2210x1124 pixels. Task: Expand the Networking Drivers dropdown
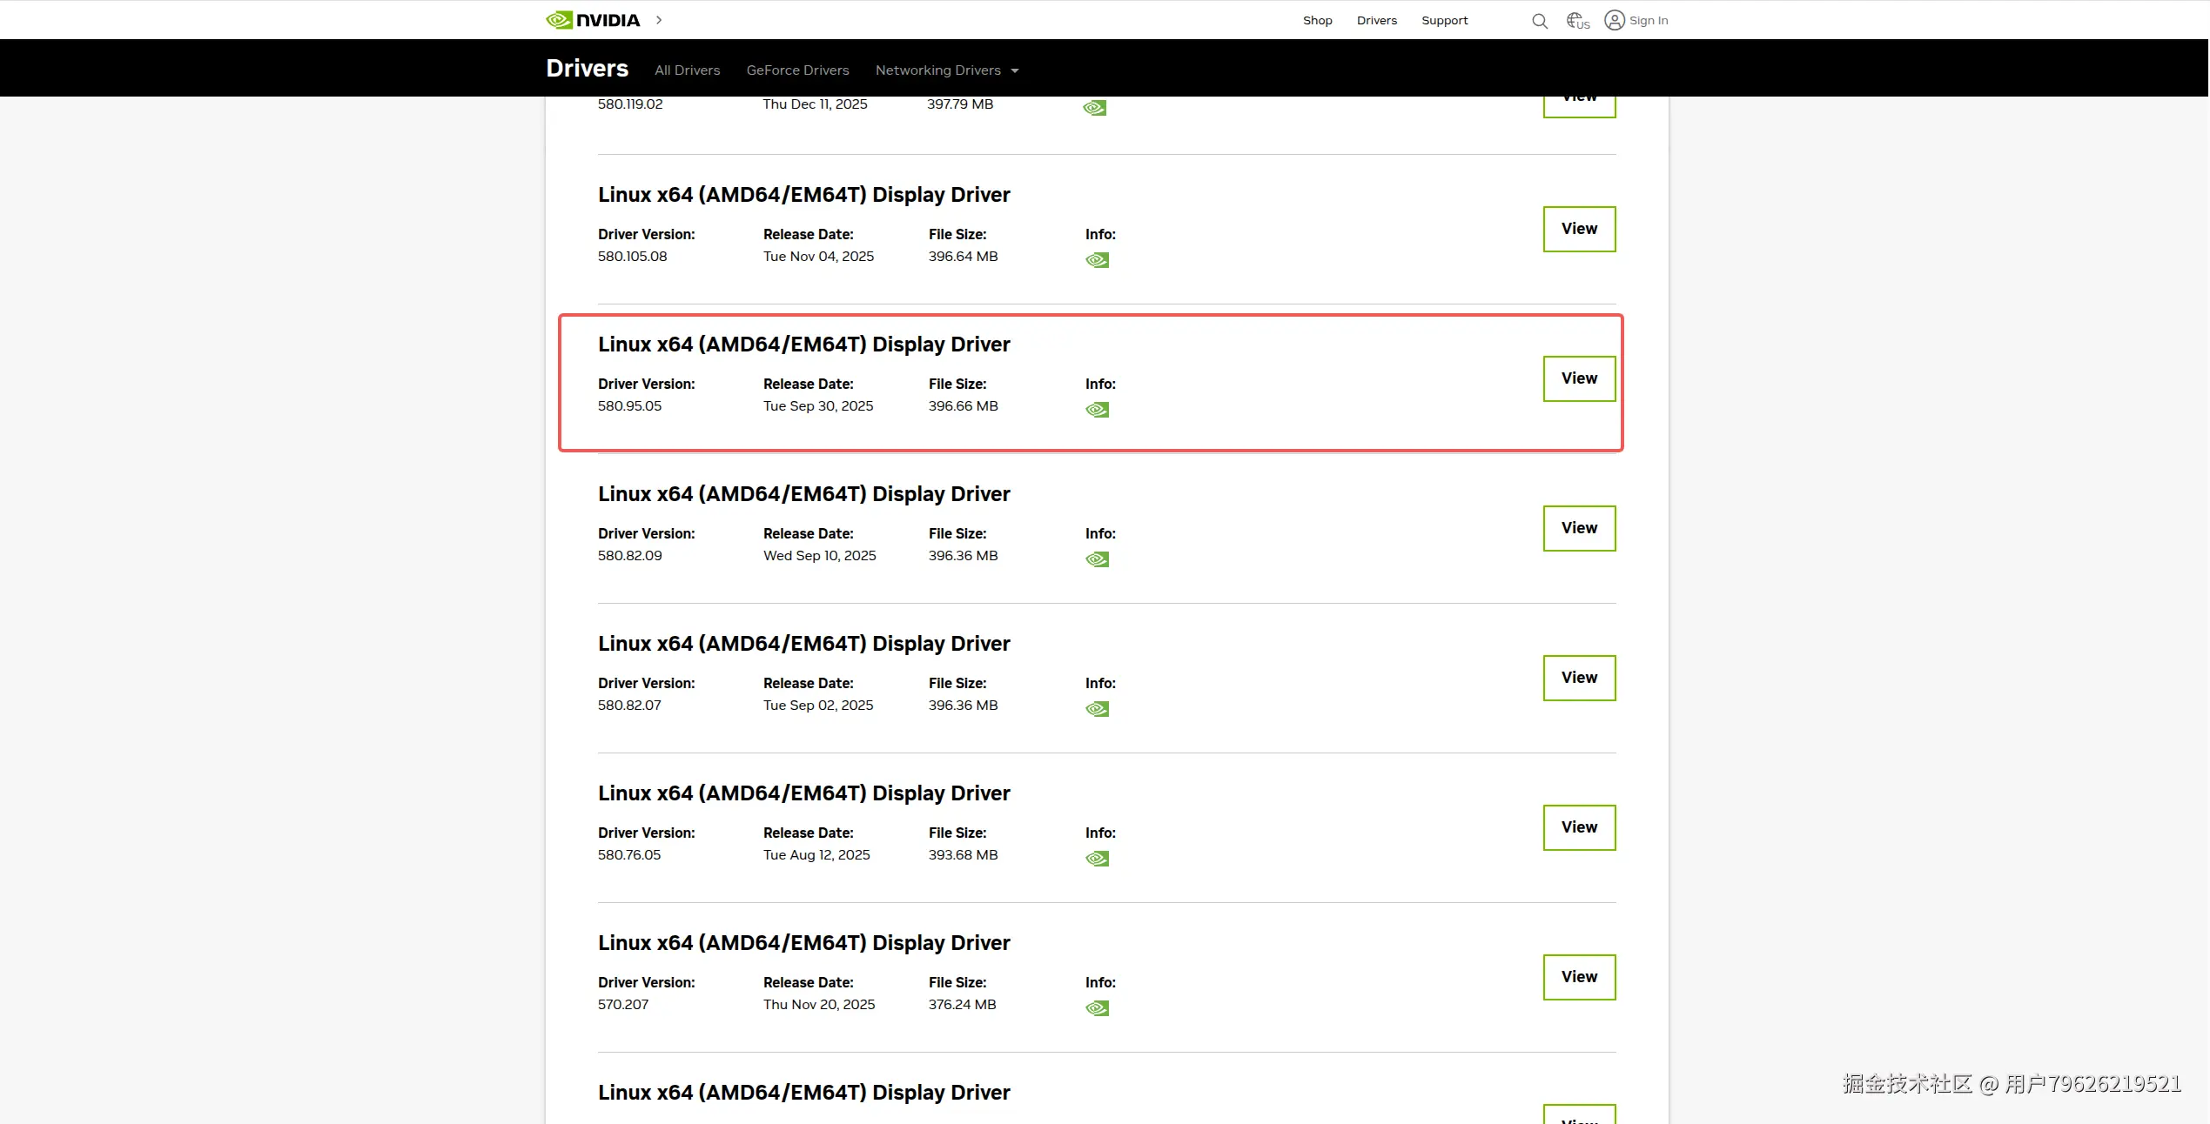[946, 70]
